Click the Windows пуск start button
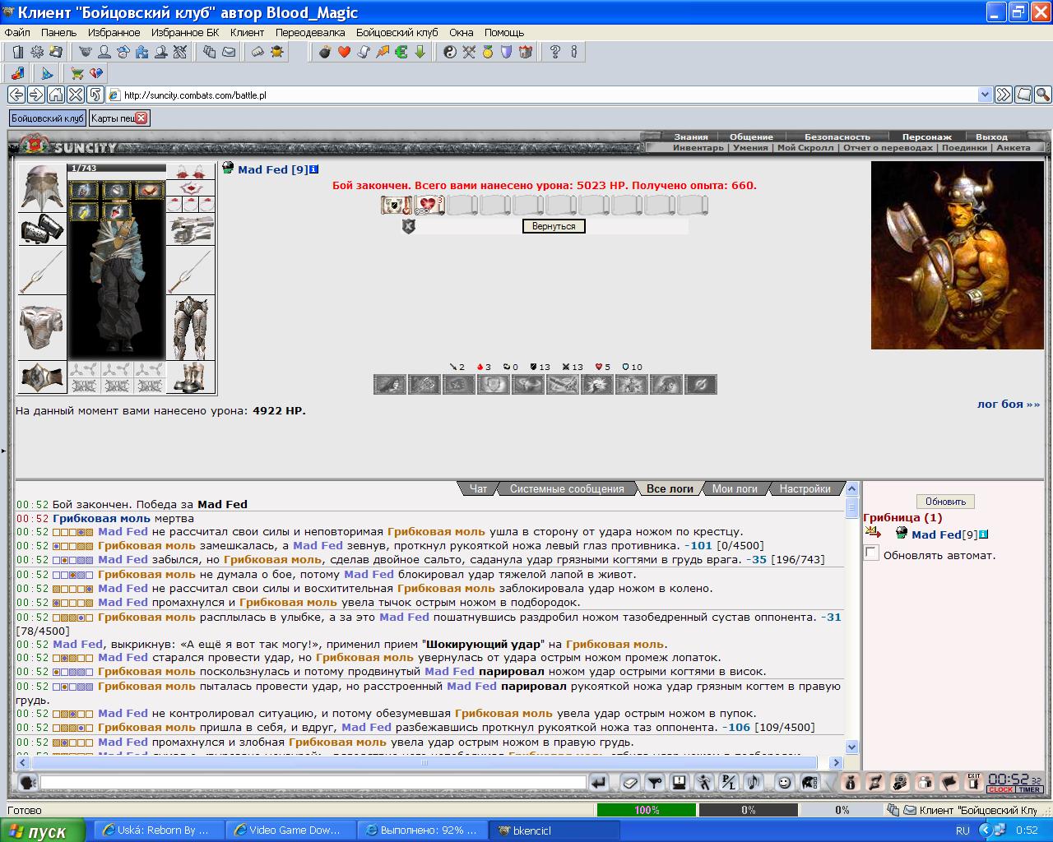 (43, 830)
